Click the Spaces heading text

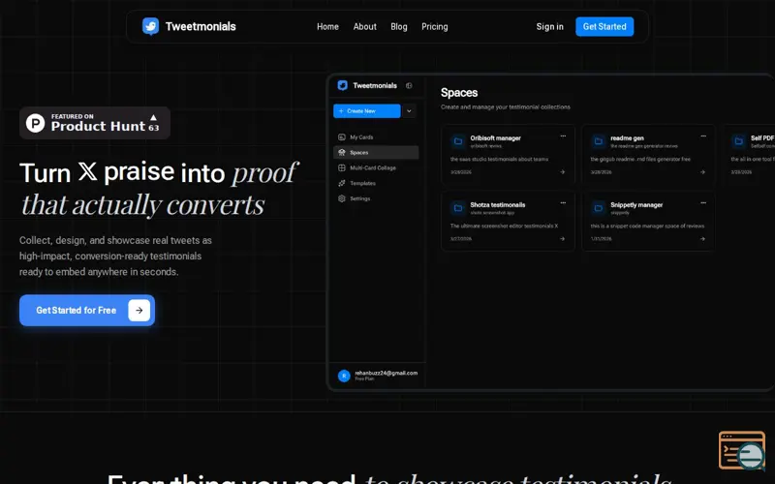point(459,93)
